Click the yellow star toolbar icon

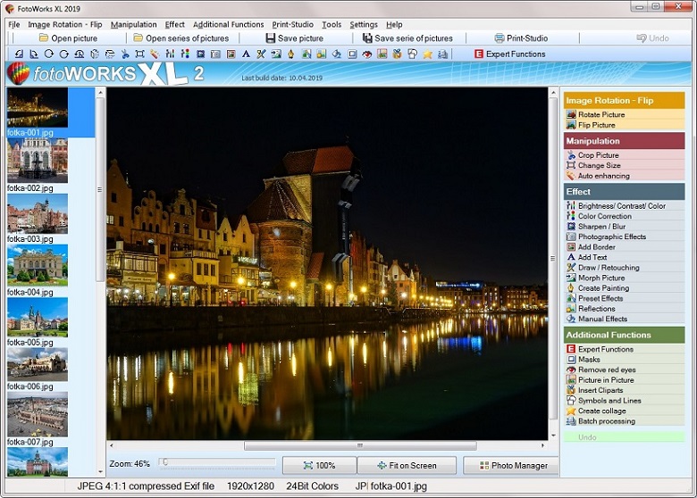coord(427,54)
